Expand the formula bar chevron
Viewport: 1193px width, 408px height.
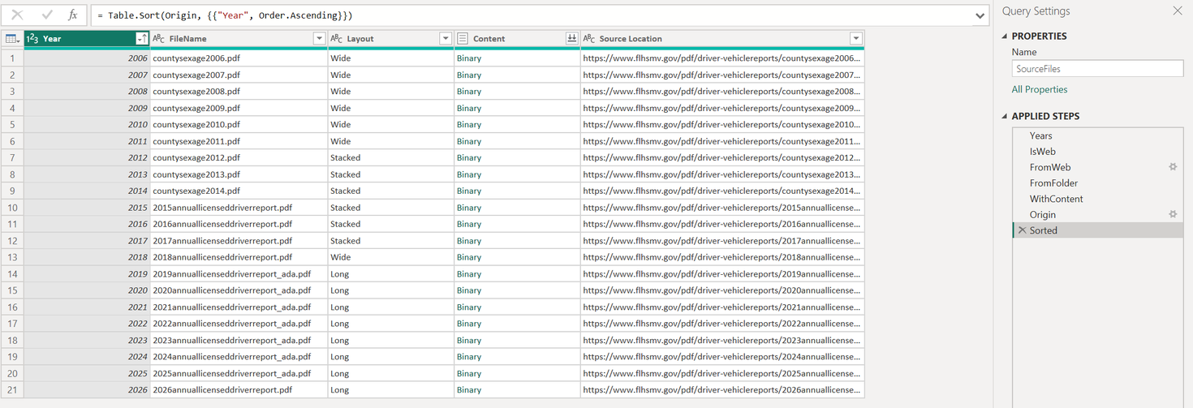[x=980, y=15]
